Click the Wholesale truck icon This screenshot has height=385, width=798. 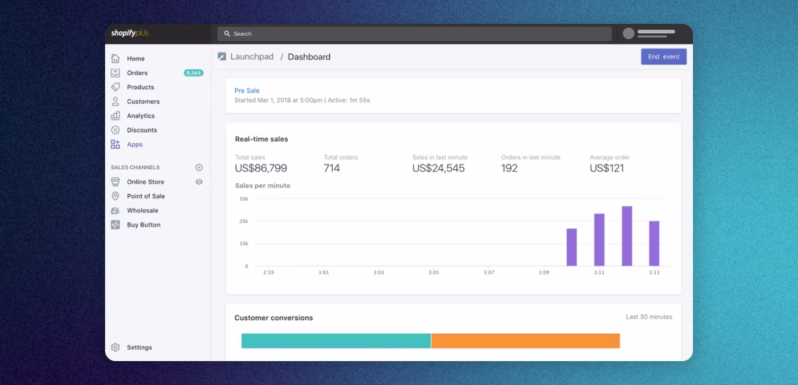click(x=116, y=210)
